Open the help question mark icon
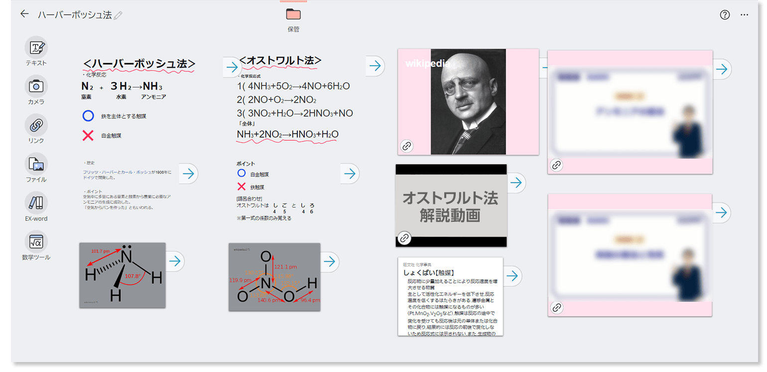This screenshot has width=767, height=372. 725,15
